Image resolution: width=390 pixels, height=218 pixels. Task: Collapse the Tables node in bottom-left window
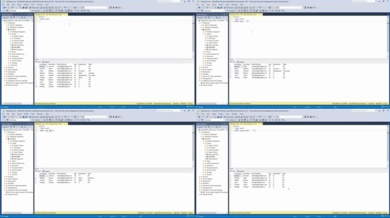click(x=8, y=144)
